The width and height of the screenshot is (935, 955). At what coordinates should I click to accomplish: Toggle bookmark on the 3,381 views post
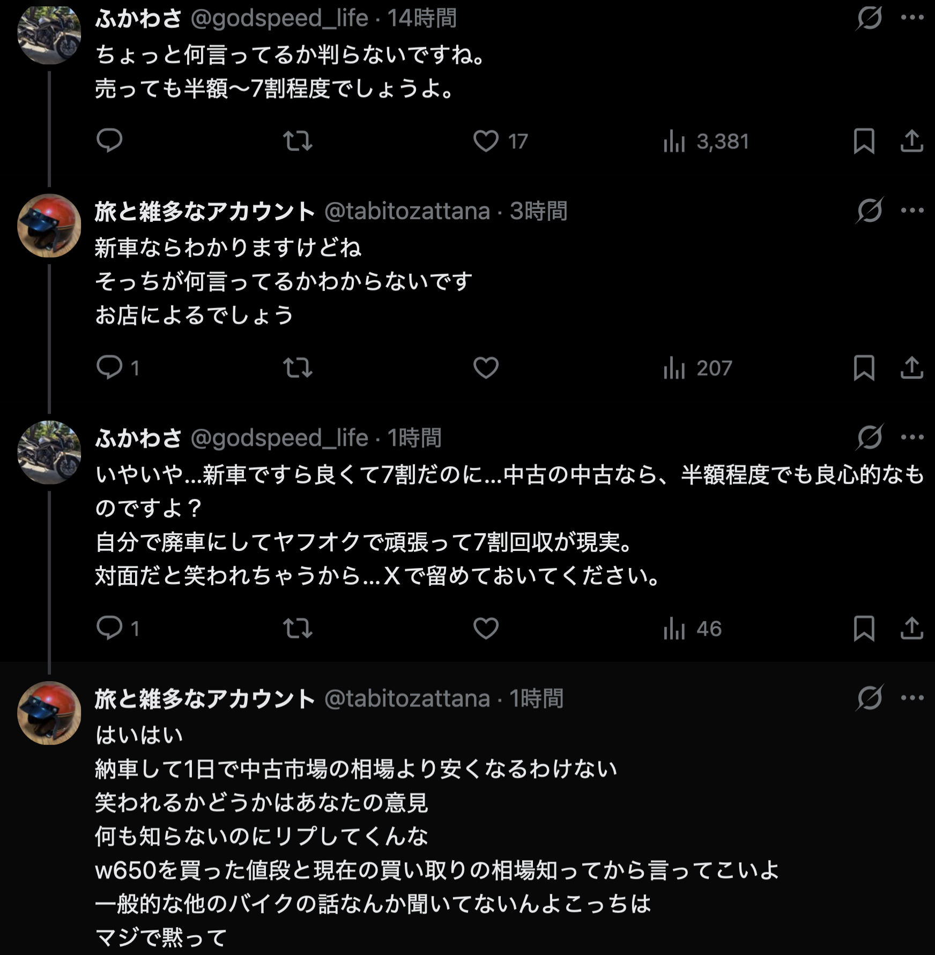pos(864,141)
